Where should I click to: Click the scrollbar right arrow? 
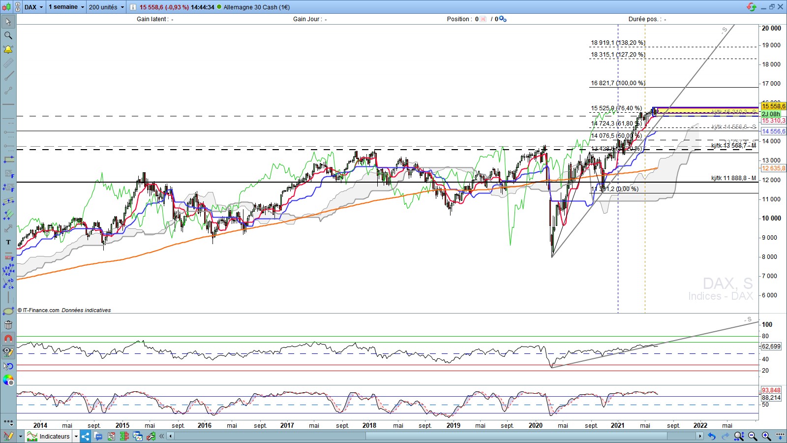pyautogui.click(x=700, y=437)
